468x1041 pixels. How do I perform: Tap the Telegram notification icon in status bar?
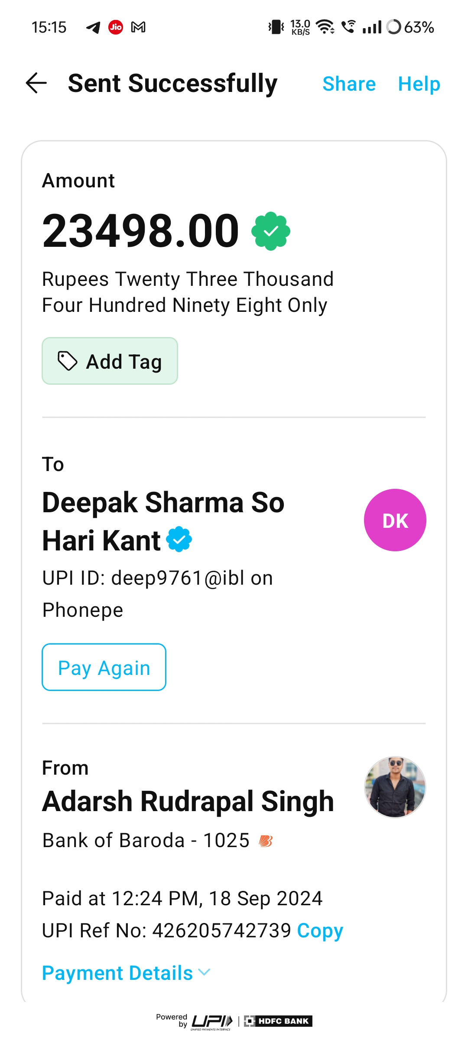[93, 27]
